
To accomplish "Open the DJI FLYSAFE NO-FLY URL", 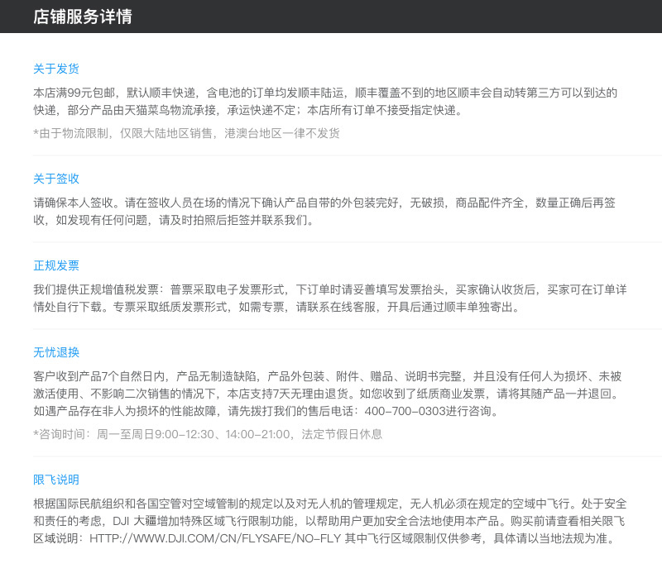I will click(x=213, y=538).
